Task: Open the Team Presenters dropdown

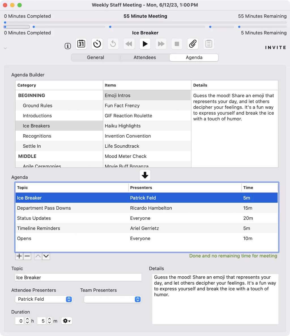Action: point(112,299)
